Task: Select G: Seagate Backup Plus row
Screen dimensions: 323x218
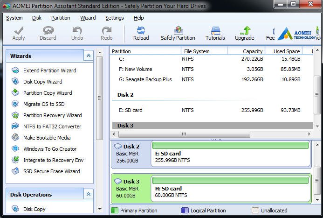Action: (212, 79)
